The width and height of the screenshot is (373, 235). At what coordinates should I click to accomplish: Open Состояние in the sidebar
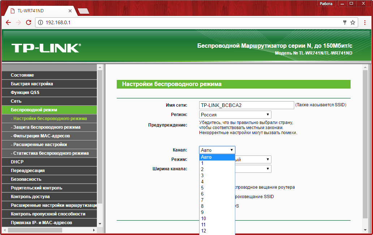22,75
